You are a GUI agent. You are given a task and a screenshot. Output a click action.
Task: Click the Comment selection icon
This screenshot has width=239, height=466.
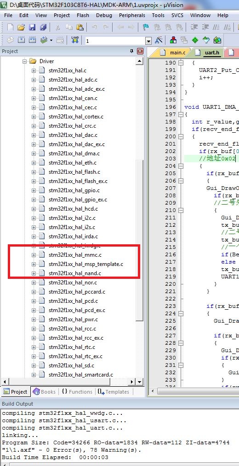point(216,27)
